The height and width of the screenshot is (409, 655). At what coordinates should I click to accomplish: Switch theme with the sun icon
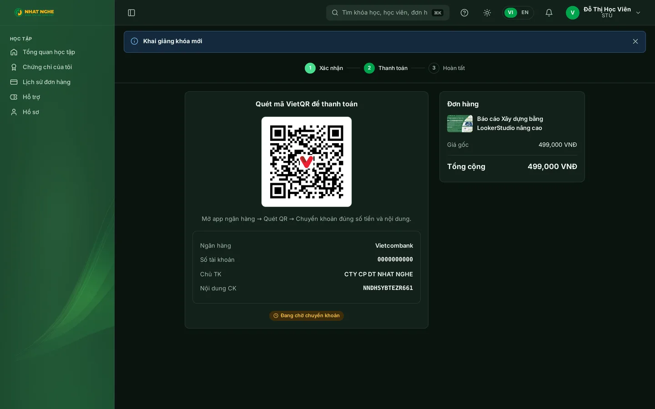[x=487, y=13]
